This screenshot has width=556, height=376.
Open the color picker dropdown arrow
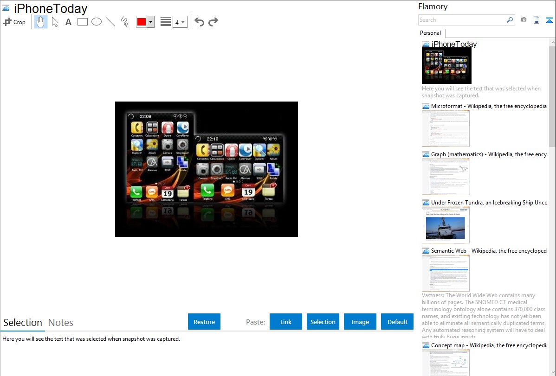pos(151,22)
